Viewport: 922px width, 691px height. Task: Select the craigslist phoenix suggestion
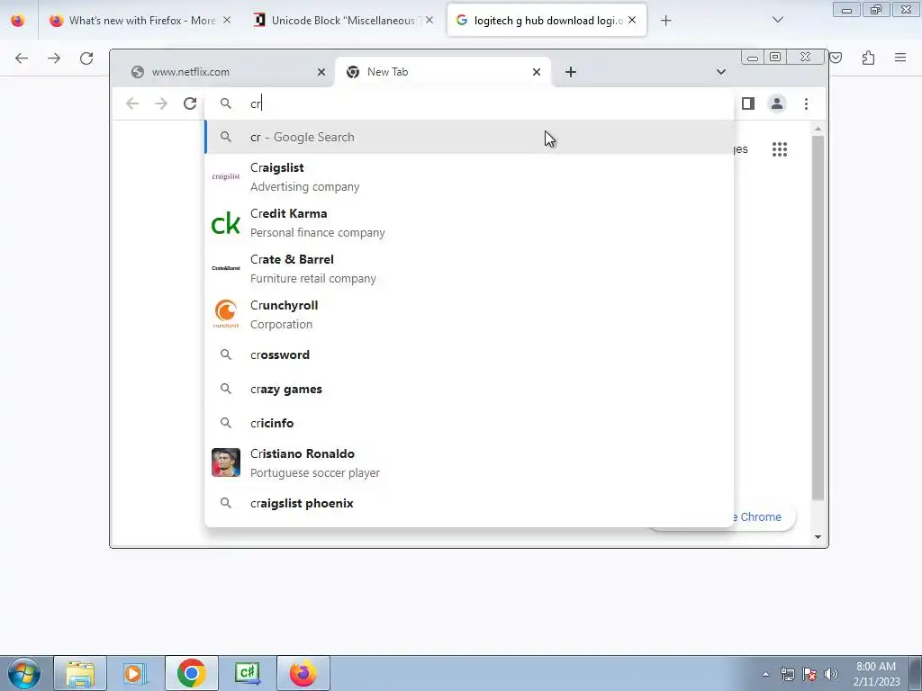(x=468, y=503)
